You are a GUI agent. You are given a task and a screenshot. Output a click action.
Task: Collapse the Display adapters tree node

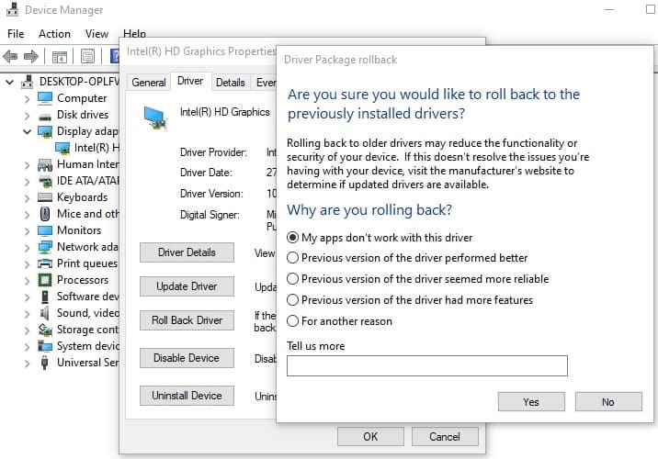27,131
